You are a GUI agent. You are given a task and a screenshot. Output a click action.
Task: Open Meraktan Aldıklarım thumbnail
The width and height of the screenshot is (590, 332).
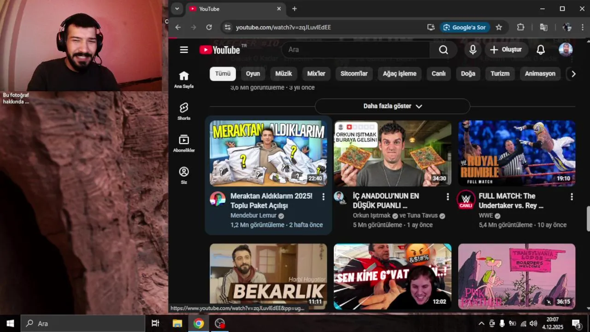click(x=268, y=154)
